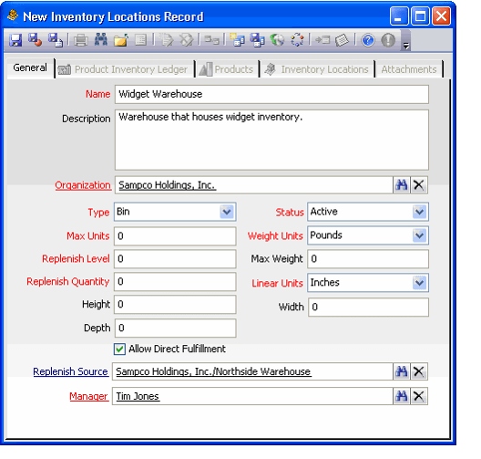Click the Replenish Quantity input field
481x459 pixels.
tap(175, 281)
